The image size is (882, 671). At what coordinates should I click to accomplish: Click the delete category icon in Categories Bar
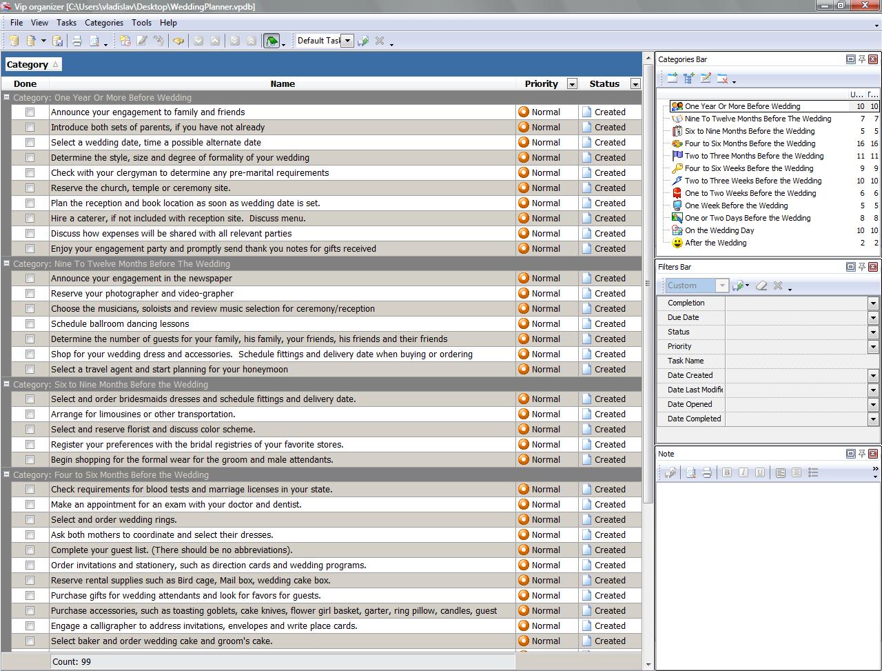(x=722, y=79)
